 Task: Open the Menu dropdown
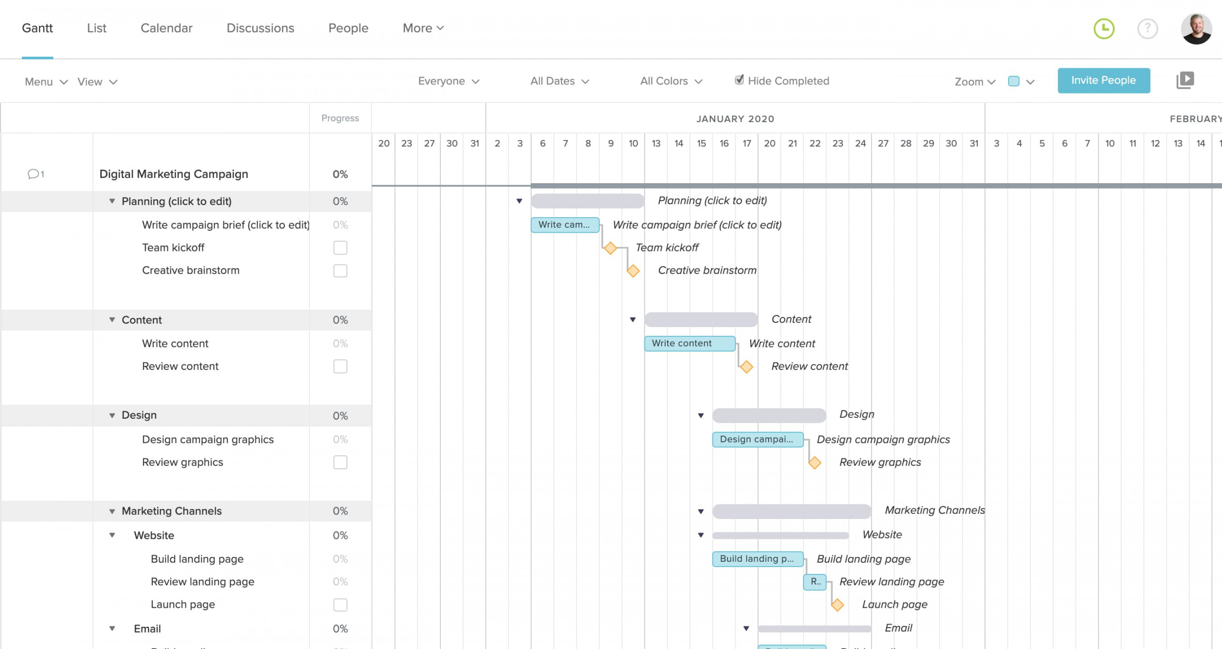45,81
